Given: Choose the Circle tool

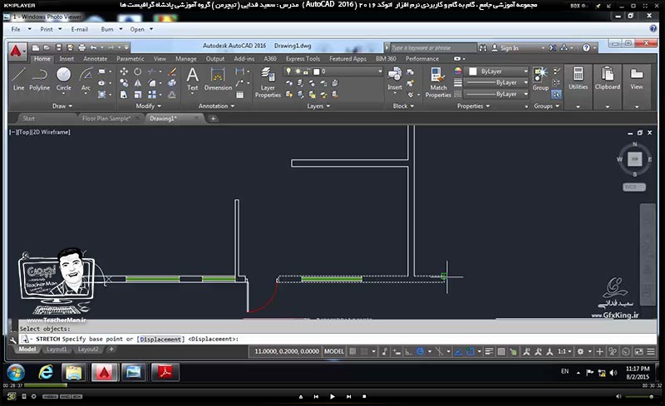Looking at the screenshot, I should 64,79.
